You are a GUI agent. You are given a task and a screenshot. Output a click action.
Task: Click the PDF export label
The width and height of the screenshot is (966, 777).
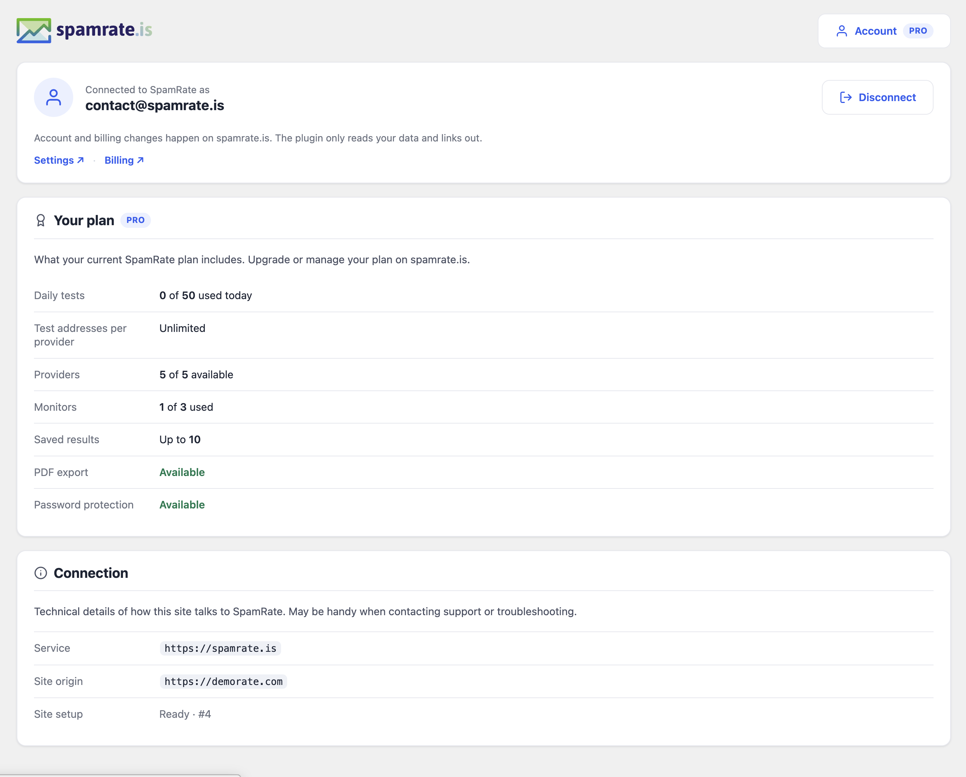[x=61, y=472]
